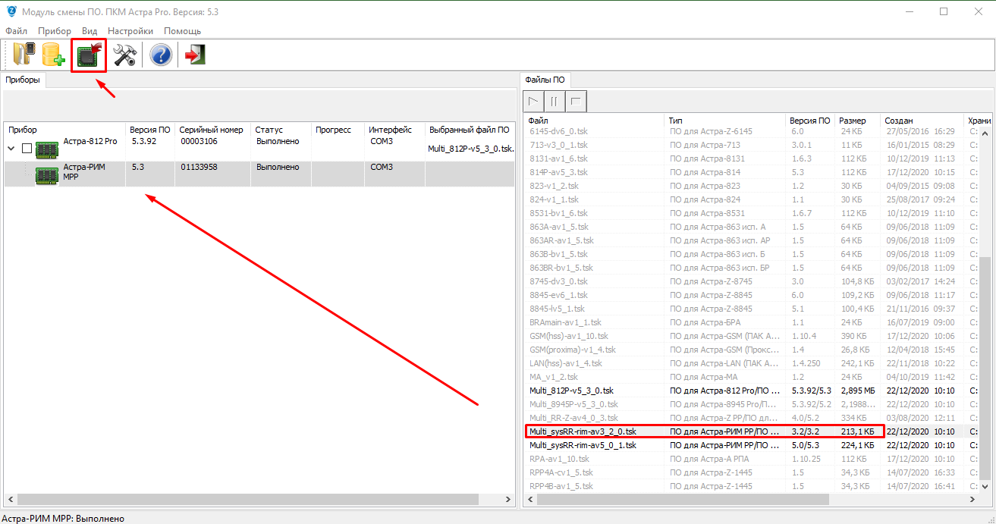This screenshot has height=524, width=996.
Task: Select file RPP4A-cv1_5.tsk
Action: 561,472
